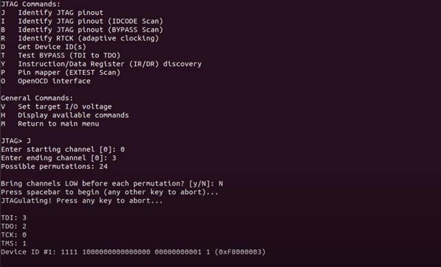Click the 'Enter starting channel' prompt

63,150
